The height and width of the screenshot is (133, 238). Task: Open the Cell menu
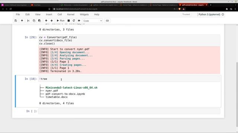tap(59, 14)
